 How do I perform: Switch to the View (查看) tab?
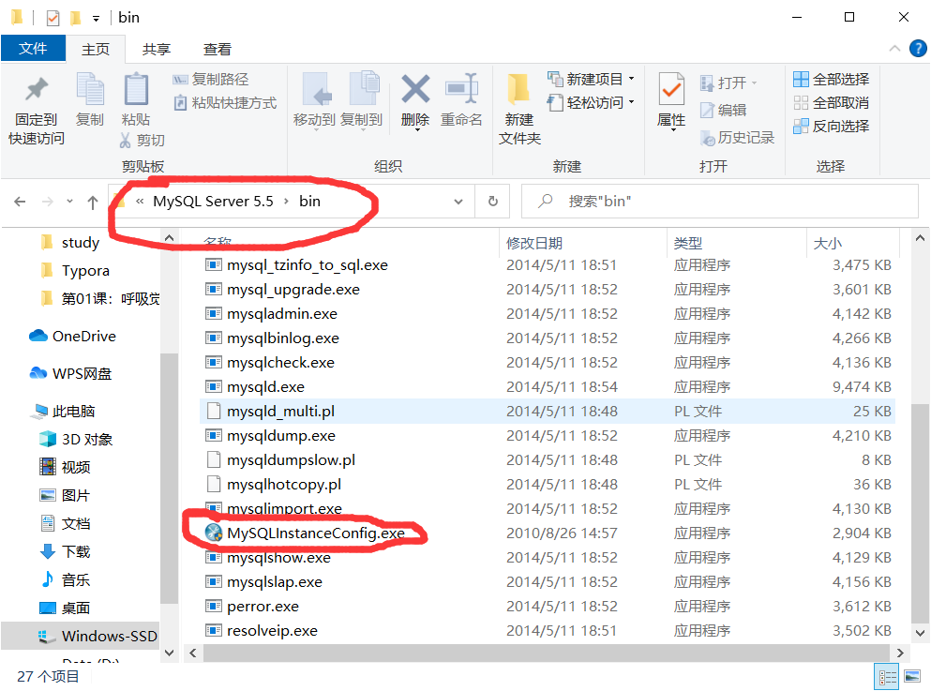tap(217, 50)
